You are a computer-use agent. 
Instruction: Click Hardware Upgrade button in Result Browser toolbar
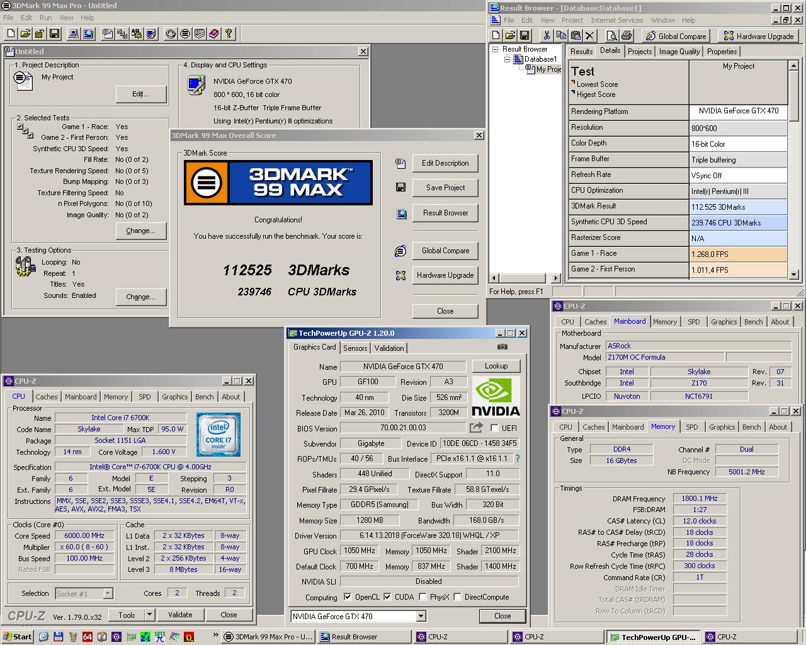pos(758,36)
